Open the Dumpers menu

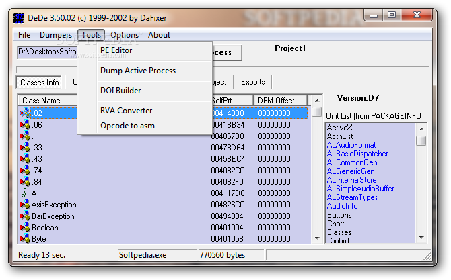(x=56, y=35)
